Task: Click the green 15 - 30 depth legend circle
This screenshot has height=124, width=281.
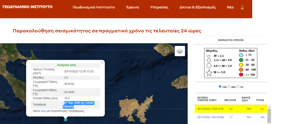Action: 241,60
